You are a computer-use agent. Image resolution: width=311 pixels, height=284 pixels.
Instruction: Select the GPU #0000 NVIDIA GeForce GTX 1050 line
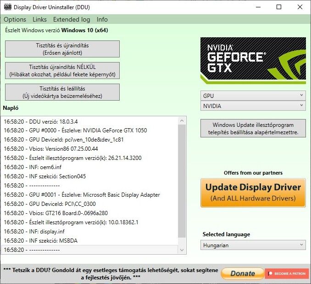[x=90, y=131]
